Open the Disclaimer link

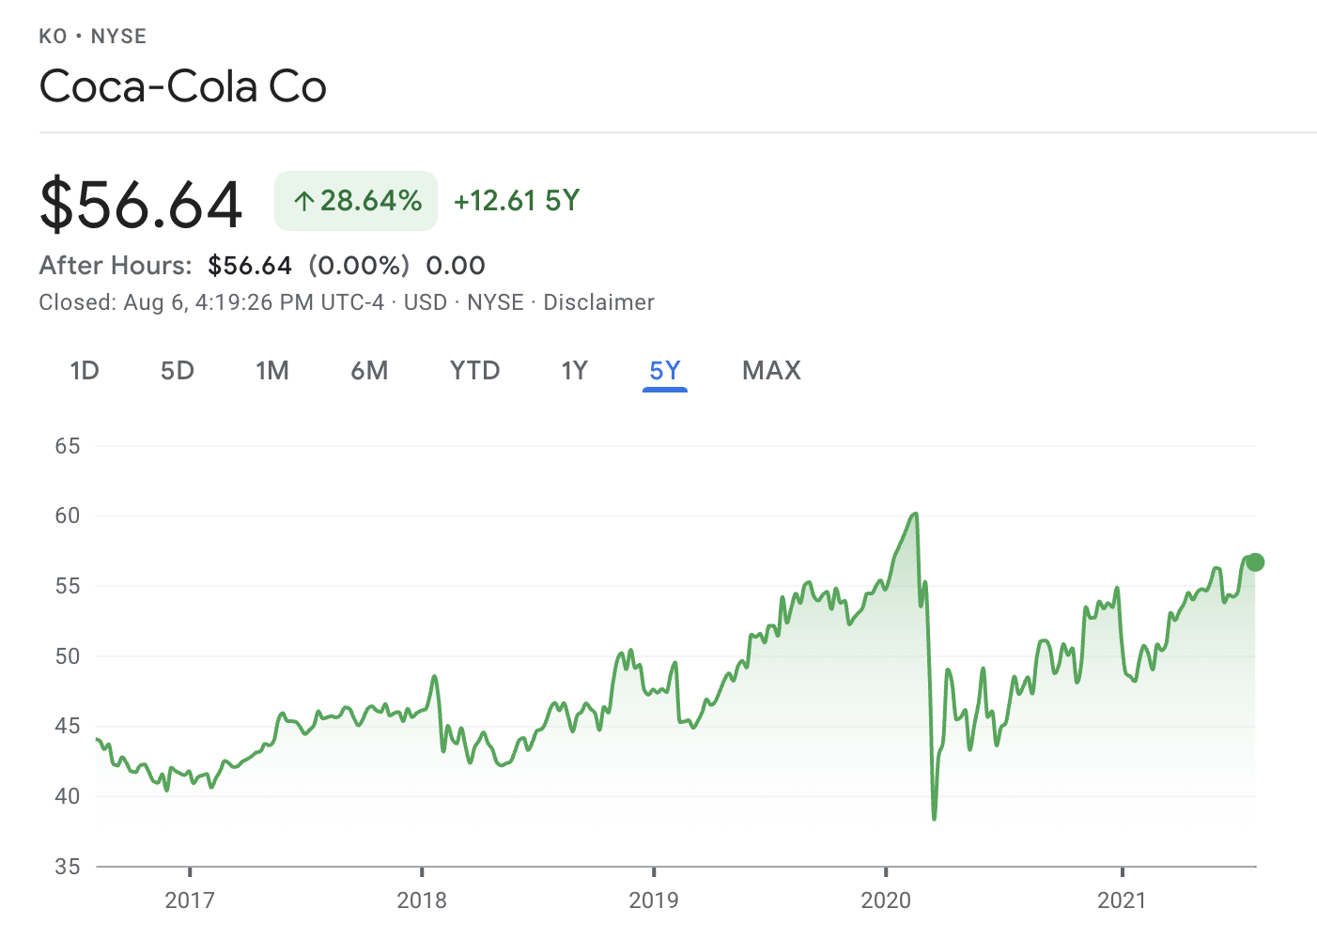pyautogui.click(x=598, y=302)
